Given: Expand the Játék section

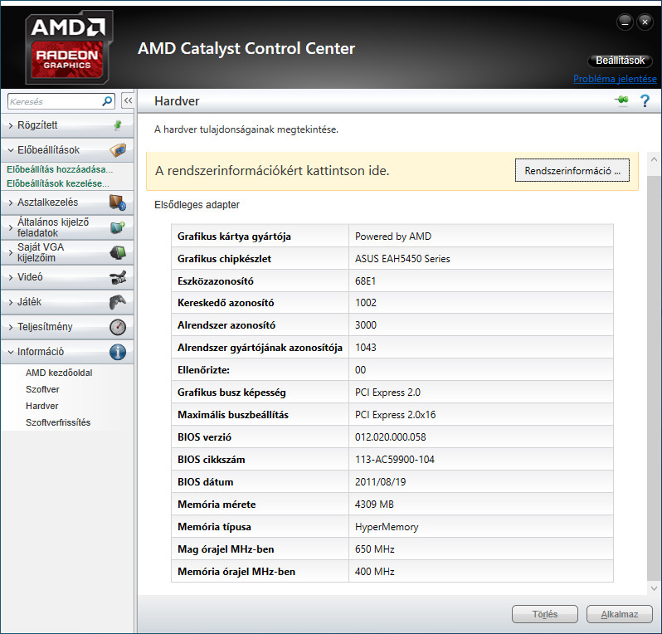Looking at the screenshot, I should (x=67, y=302).
